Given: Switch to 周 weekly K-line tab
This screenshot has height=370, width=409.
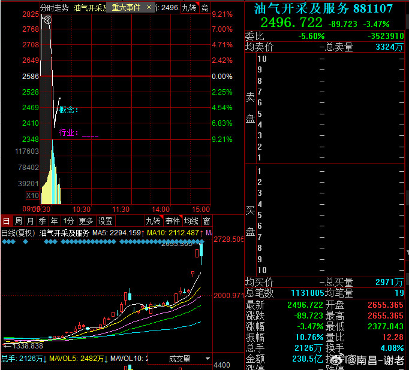Looking at the screenshot, I should coord(18,220).
